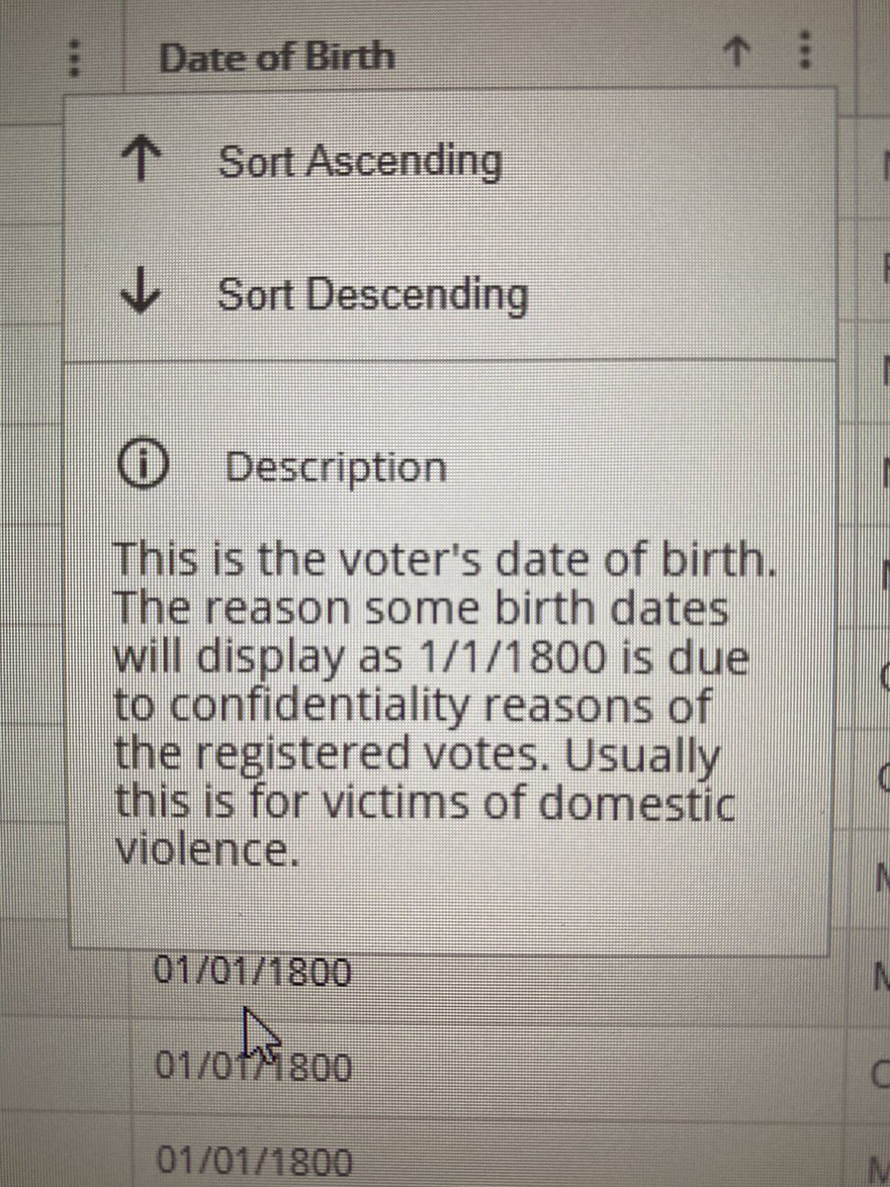Click the Date of Birth column header label

point(277,56)
